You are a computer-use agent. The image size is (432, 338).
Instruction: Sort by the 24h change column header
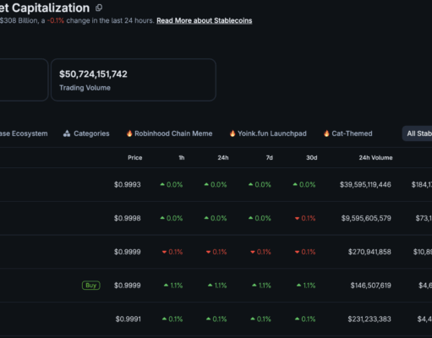point(223,158)
